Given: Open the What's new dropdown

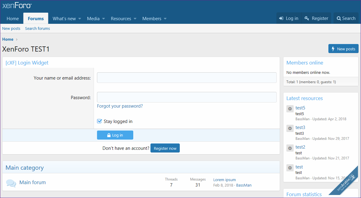Looking at the screenshot, I should coord(64,18).
